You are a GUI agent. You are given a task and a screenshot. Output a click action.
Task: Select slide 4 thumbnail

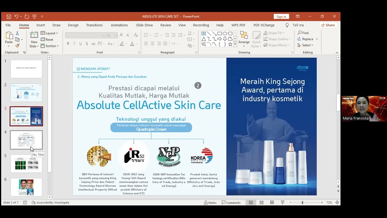26,140
